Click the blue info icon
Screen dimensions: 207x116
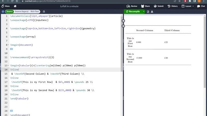coord(3,12)
